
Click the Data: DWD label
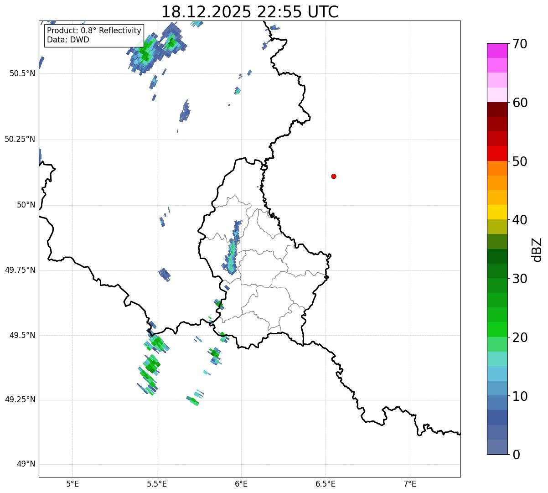(x=68, y=40)
